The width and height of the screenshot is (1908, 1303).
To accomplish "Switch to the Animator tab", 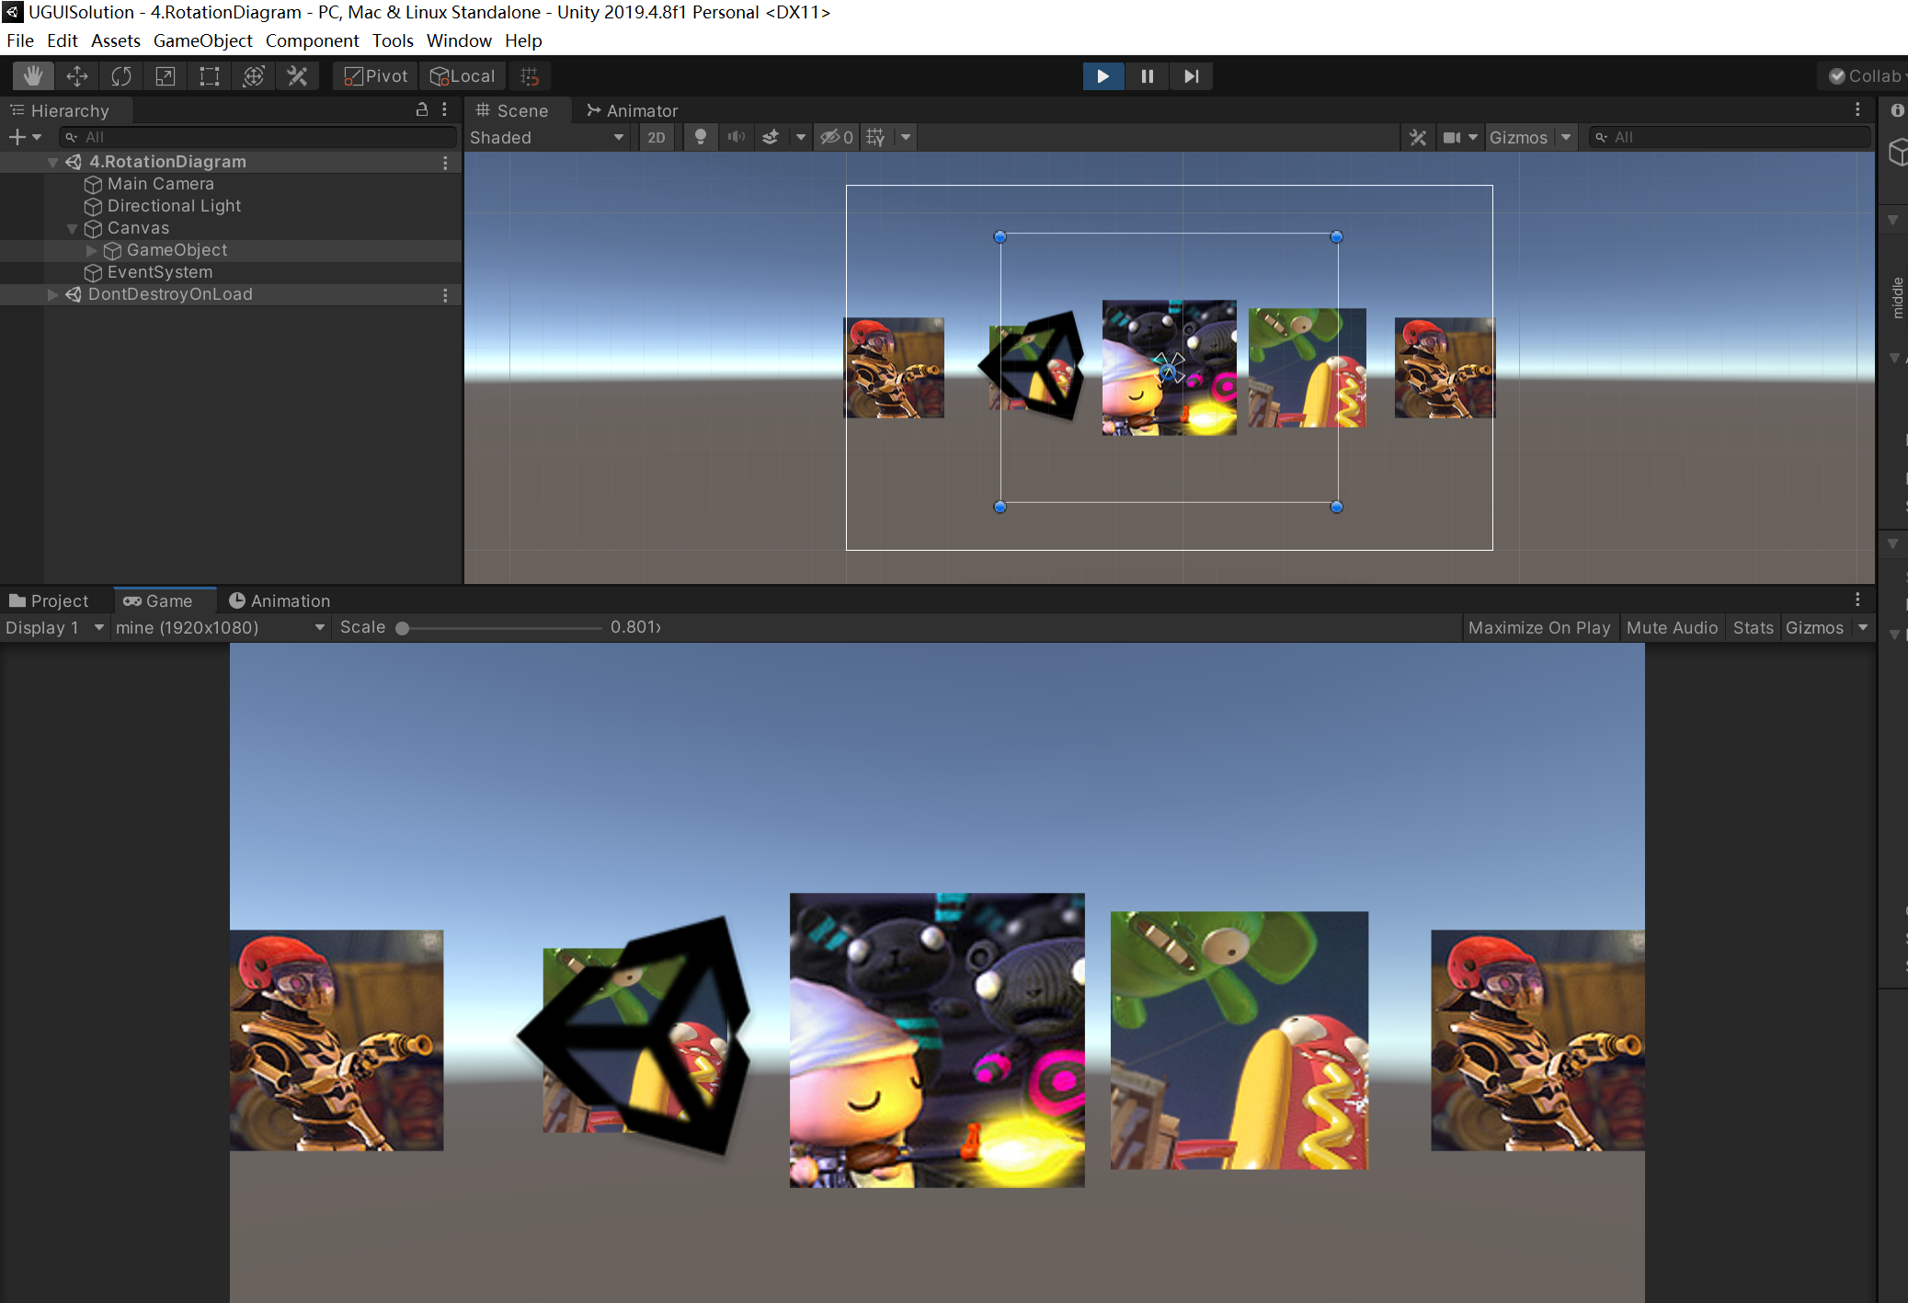I will point(633,110).
